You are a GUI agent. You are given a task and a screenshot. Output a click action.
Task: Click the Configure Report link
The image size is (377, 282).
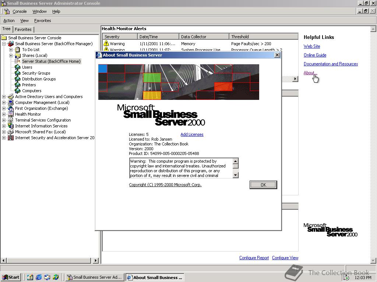[x=254, y=257]
